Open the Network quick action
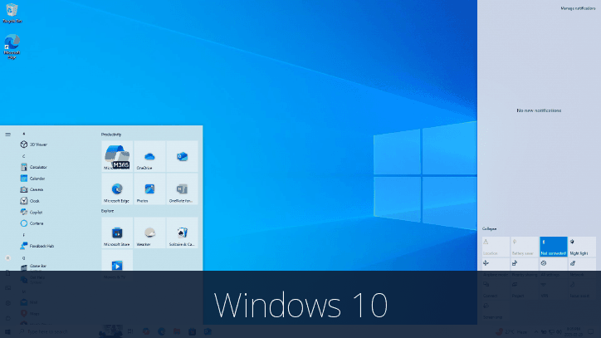601x338 pixels. [582, 267]
